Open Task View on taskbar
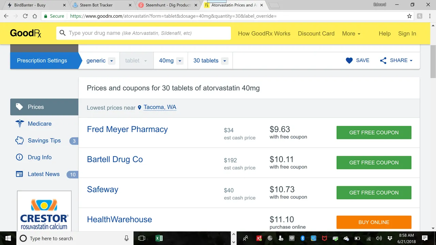This screenshot has height=245, width=436. [142, 238]
